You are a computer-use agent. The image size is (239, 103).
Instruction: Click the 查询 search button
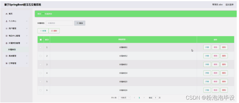point(80,23)
